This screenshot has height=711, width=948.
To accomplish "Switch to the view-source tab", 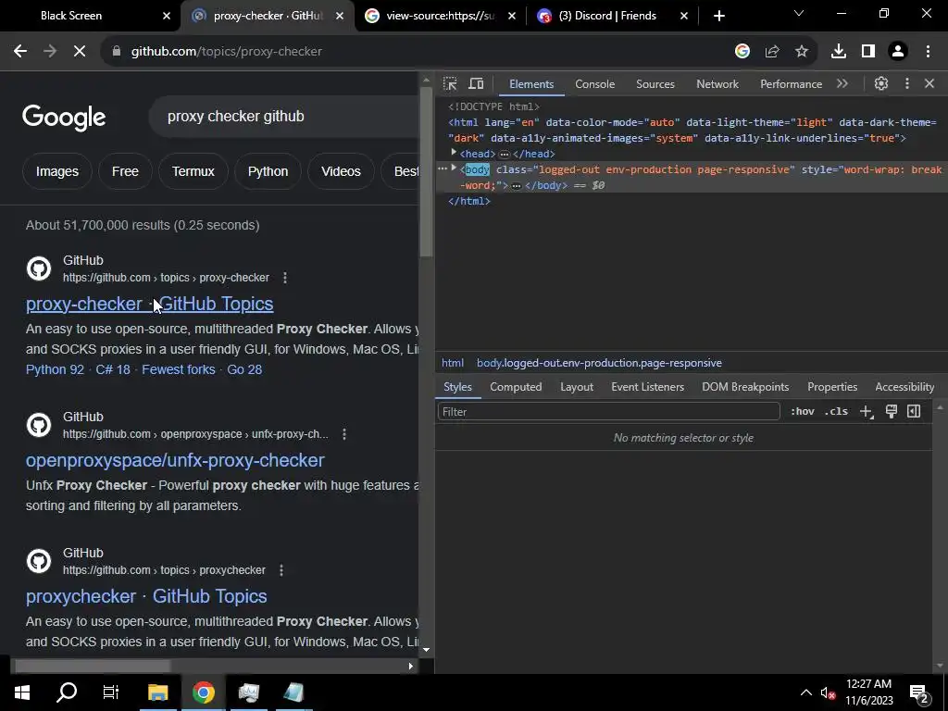I will [x=440, y=16].
